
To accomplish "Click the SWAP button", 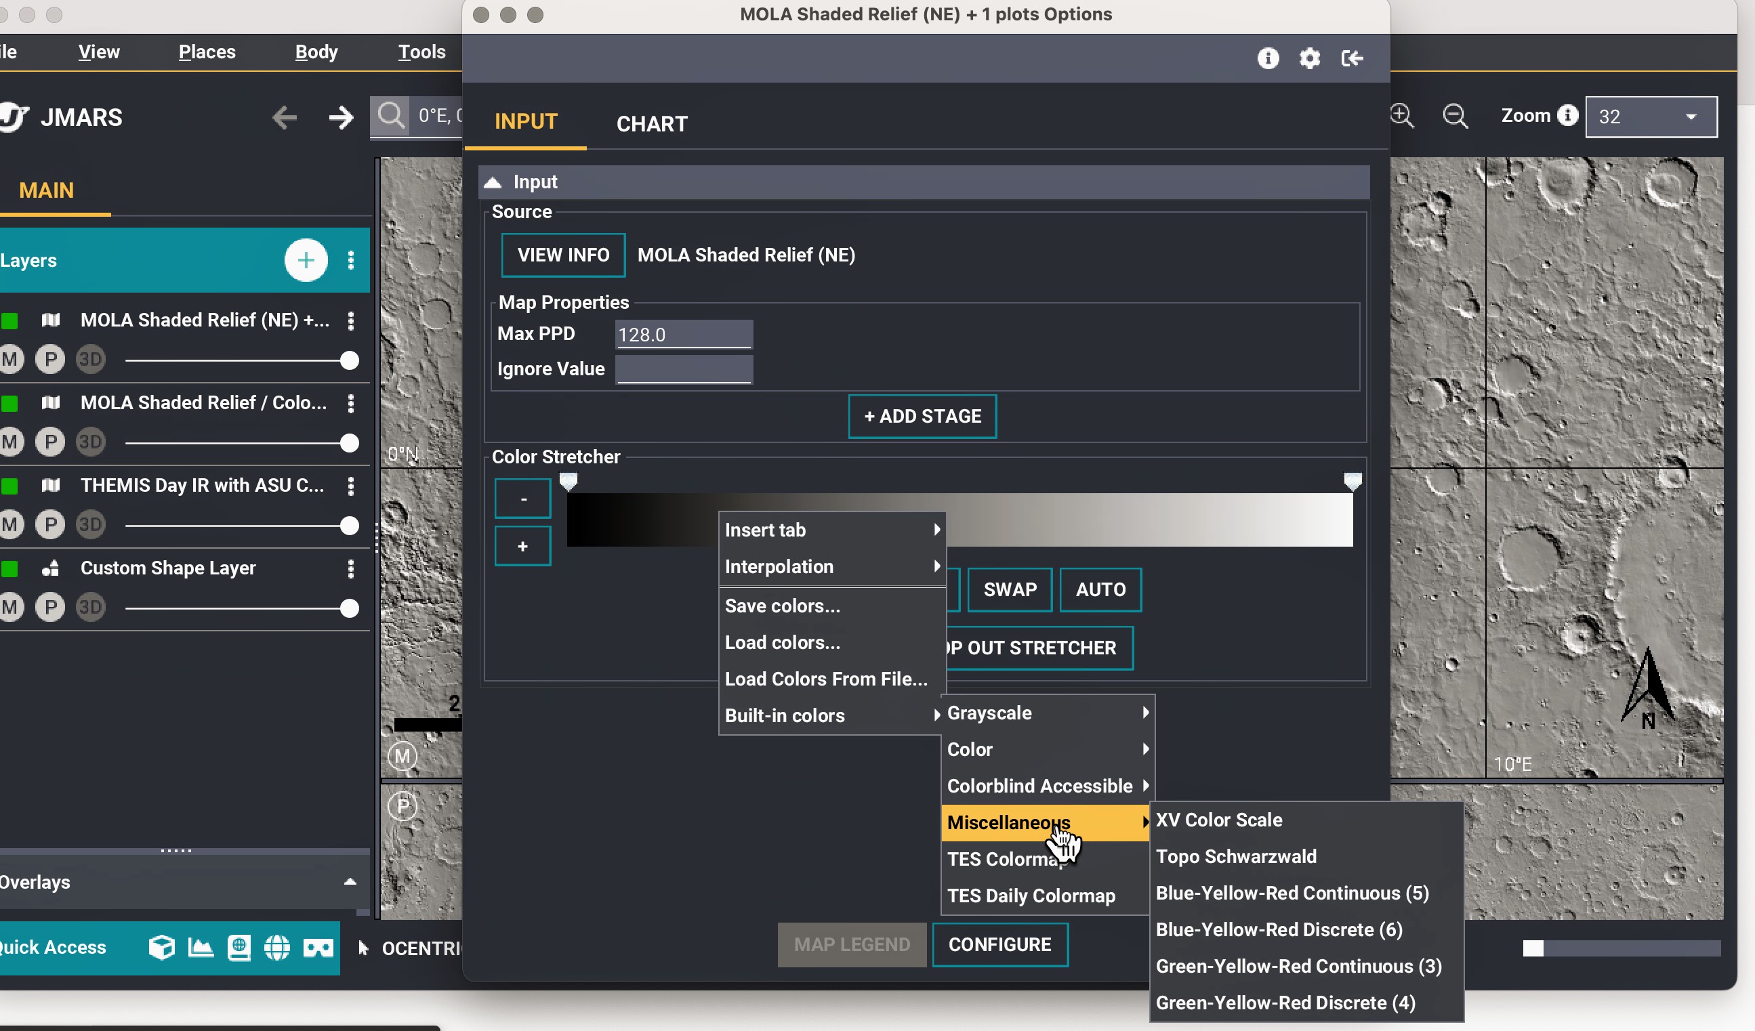I will click(x=1010, y=589).
